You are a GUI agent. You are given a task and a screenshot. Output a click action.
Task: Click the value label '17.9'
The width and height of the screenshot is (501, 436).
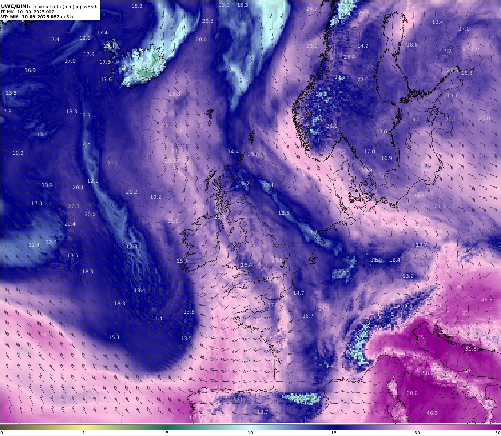89,54
